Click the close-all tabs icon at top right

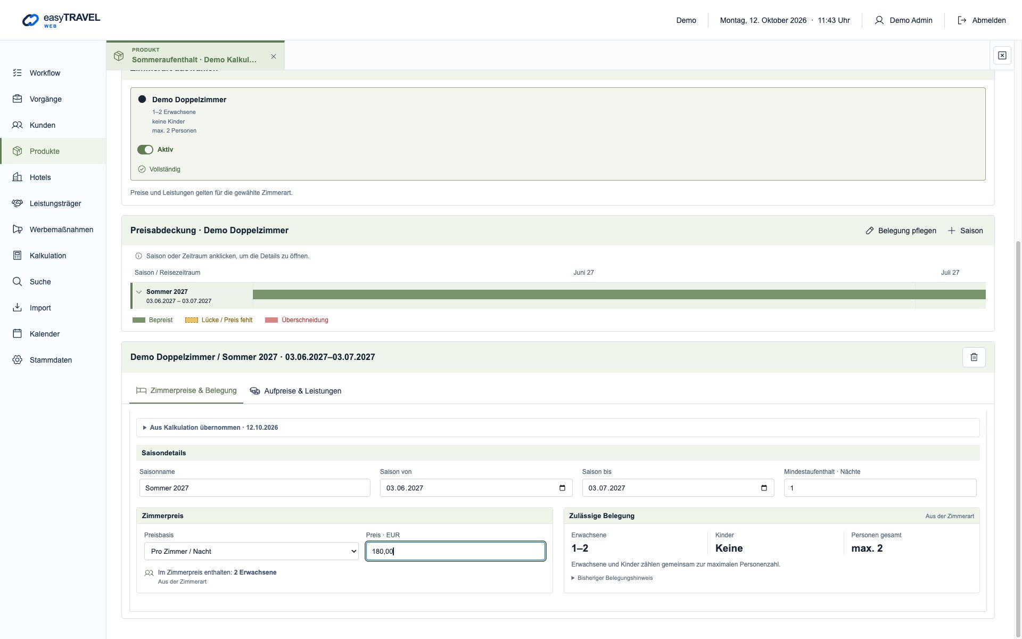point(1002,55)
